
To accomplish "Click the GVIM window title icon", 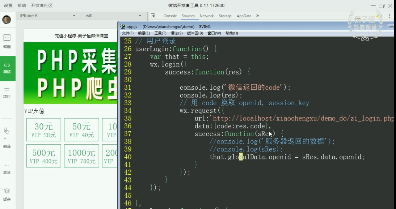I will pyautogui.click(x=123, y=26).
